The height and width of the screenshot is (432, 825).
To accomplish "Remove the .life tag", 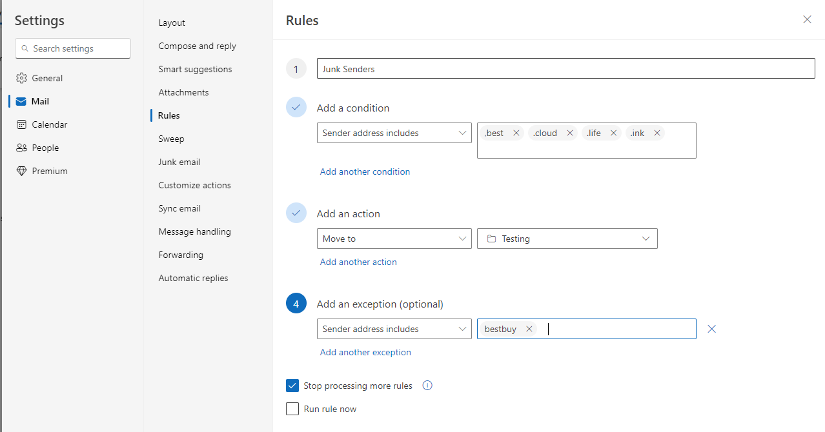I will tap(613, 133).
